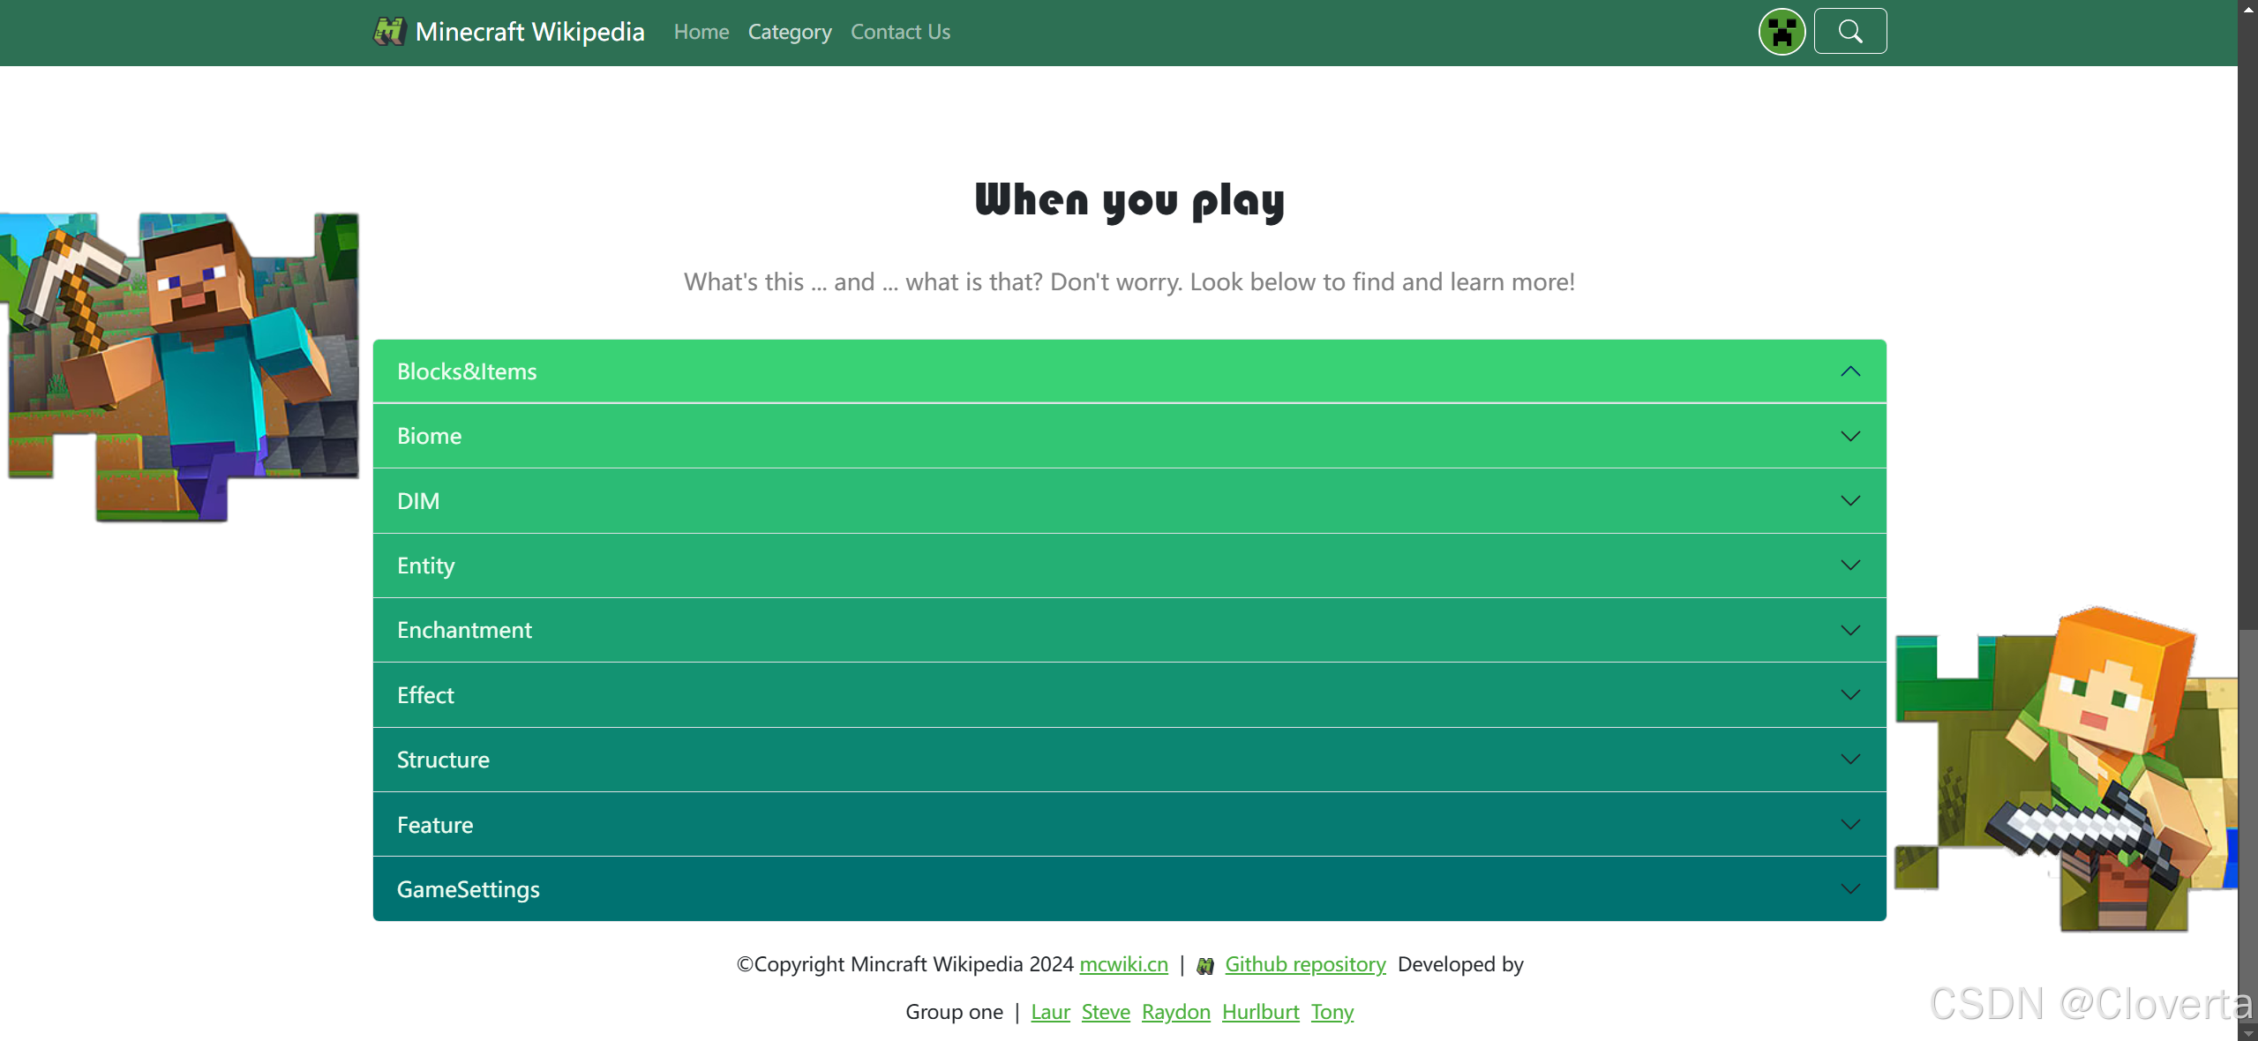Visit developer Hurlburt's link
This screenshot has height=1041, width=2258.
[x=1260, y=1012]
